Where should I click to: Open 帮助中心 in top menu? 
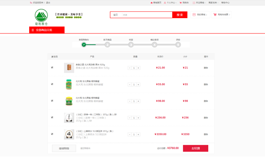point(226,3)
